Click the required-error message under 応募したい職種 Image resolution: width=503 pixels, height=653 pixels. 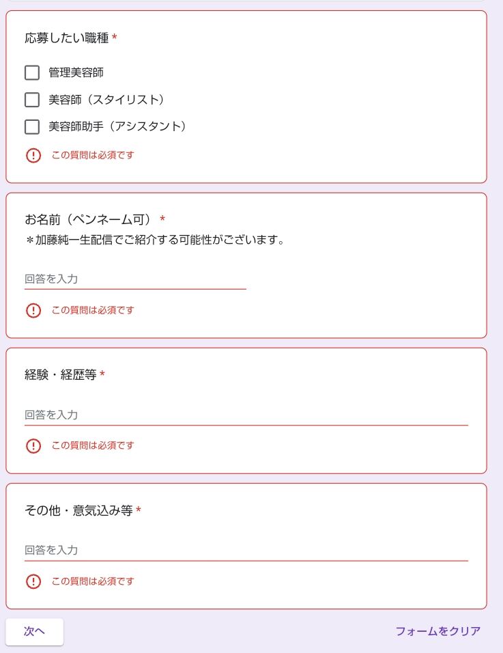pyautogui.click(x=93, y=156)
